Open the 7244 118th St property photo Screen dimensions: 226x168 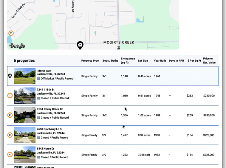[x=24, y=96]
